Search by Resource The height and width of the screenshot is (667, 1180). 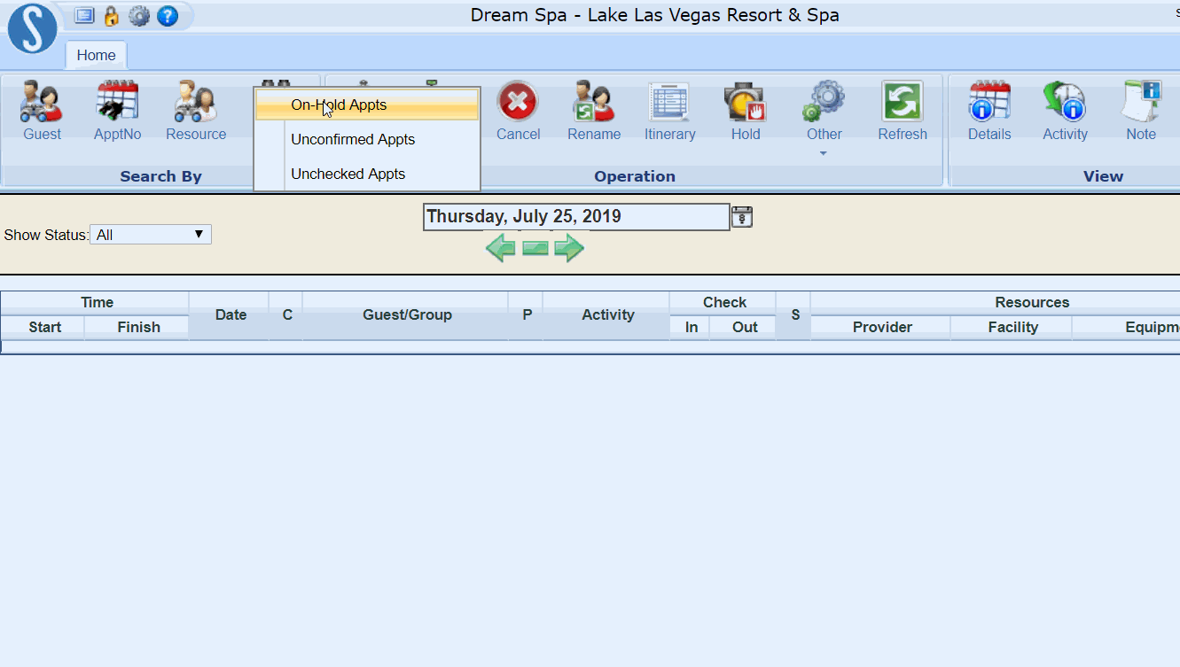tap(195, 109)
